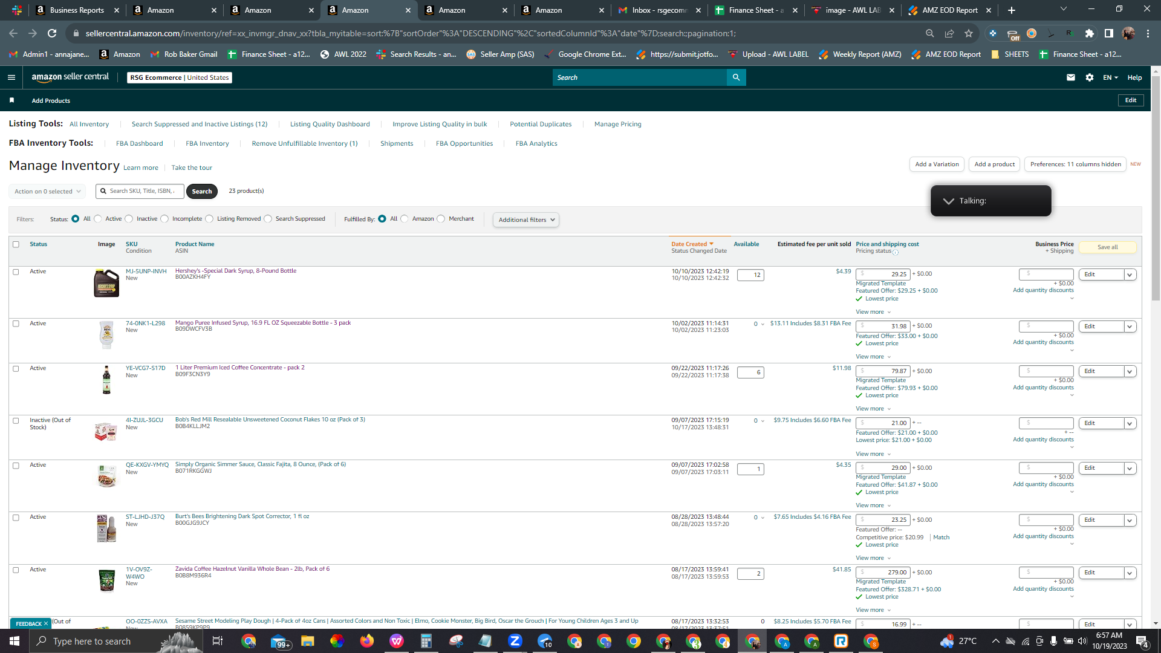
Task: Expand Edit dropdown for Hershey's Syrup row
Action: click(x=1129, y=275)
